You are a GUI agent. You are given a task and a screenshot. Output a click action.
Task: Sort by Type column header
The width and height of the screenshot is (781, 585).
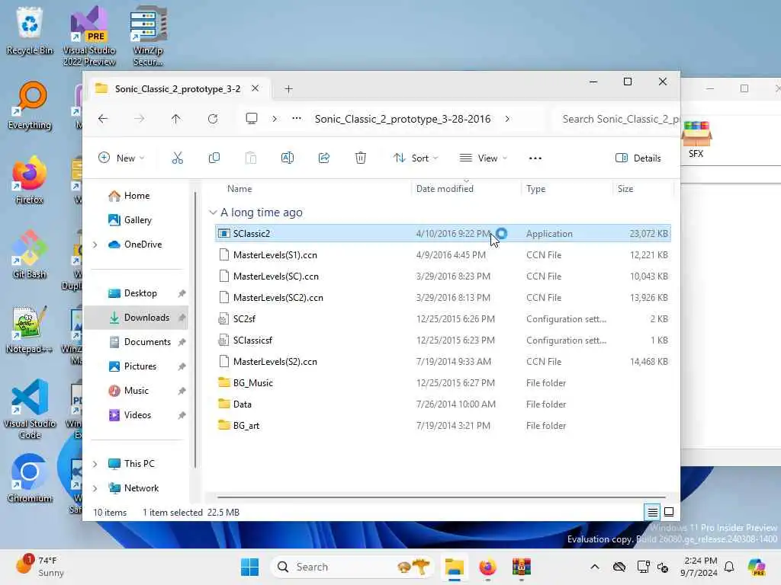tap(536, 189)
